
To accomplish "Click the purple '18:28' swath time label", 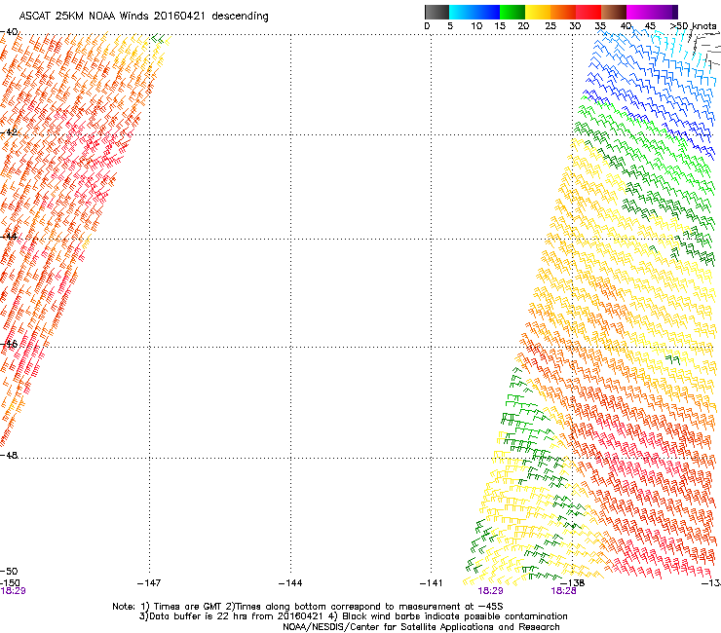I will tap(564, 591).
